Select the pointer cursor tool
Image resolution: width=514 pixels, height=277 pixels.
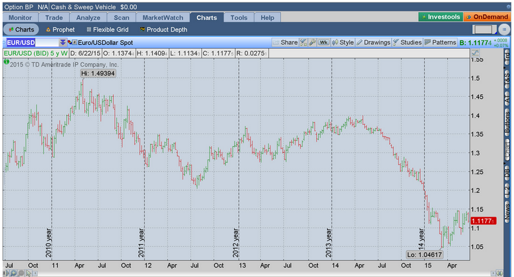tap(28, 273)
